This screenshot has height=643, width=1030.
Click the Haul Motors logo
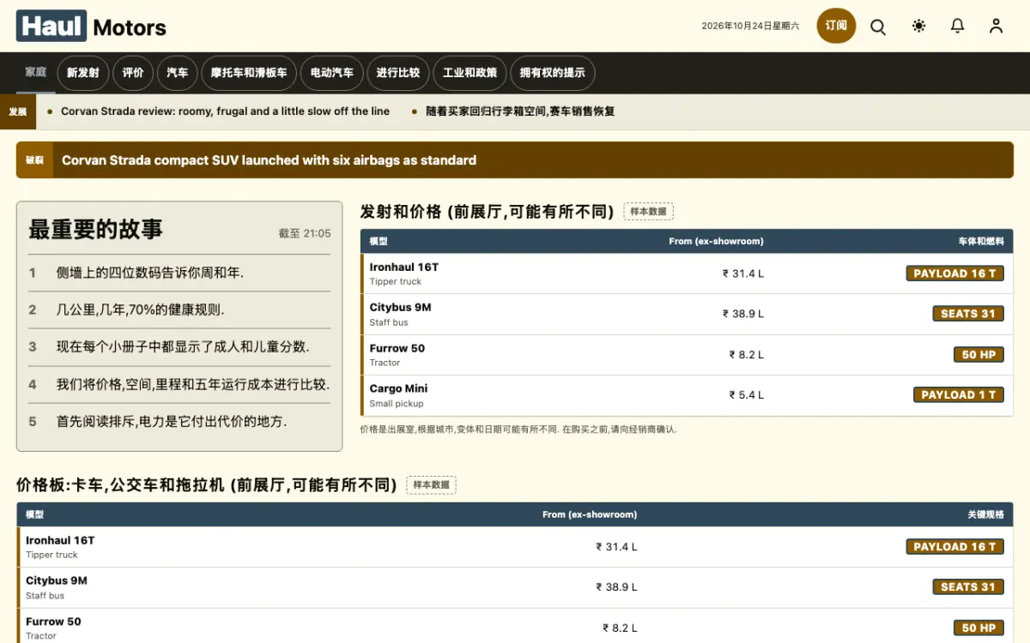91,27
